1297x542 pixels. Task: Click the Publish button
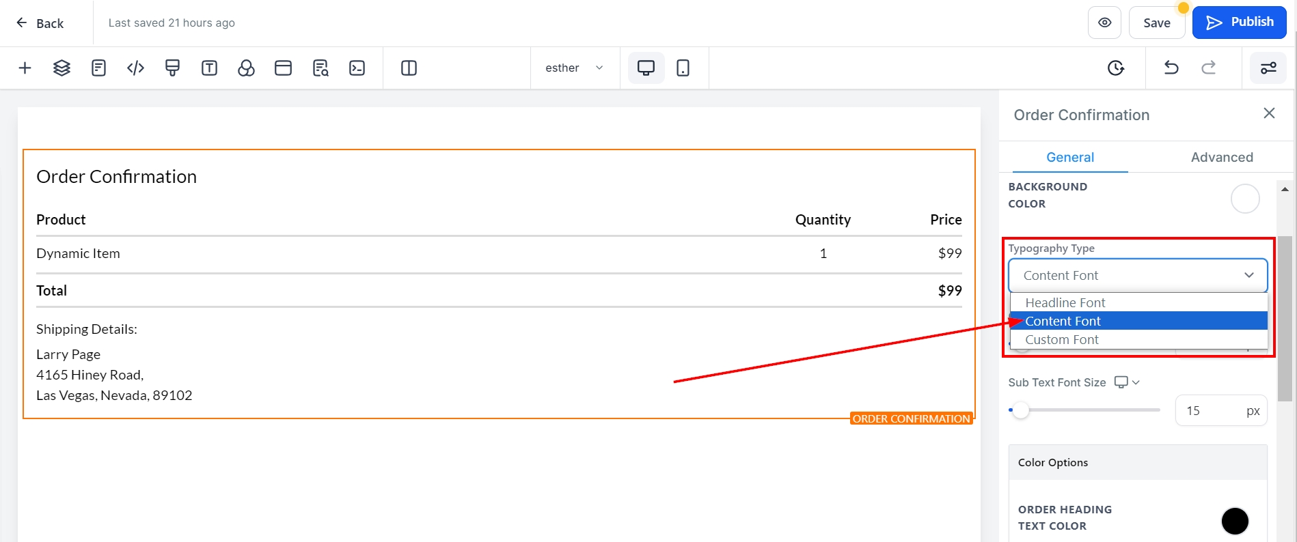pos(1239,23)
